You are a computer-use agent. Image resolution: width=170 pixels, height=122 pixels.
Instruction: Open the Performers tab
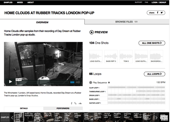[x=63, y=108]
